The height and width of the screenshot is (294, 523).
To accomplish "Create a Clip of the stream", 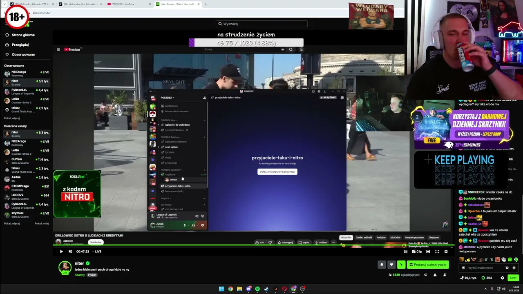I will tap(416, 252).
